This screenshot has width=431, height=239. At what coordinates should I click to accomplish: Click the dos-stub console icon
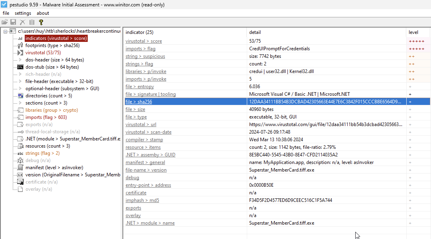[20, 67]
